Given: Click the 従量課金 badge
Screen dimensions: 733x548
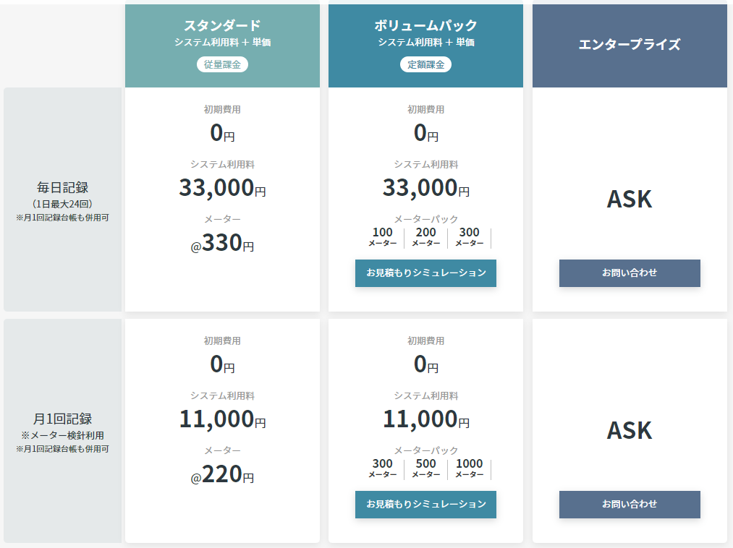Looking at the screenshot, I should pyautogui.click(x=222, y=64).
